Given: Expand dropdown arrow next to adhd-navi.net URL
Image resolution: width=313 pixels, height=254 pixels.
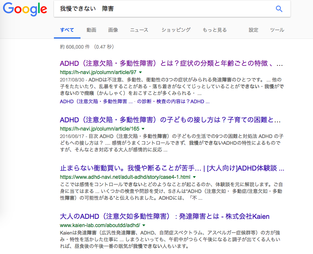Looking at the screenshot, I should pyautogui.click(x=194, y=177).
